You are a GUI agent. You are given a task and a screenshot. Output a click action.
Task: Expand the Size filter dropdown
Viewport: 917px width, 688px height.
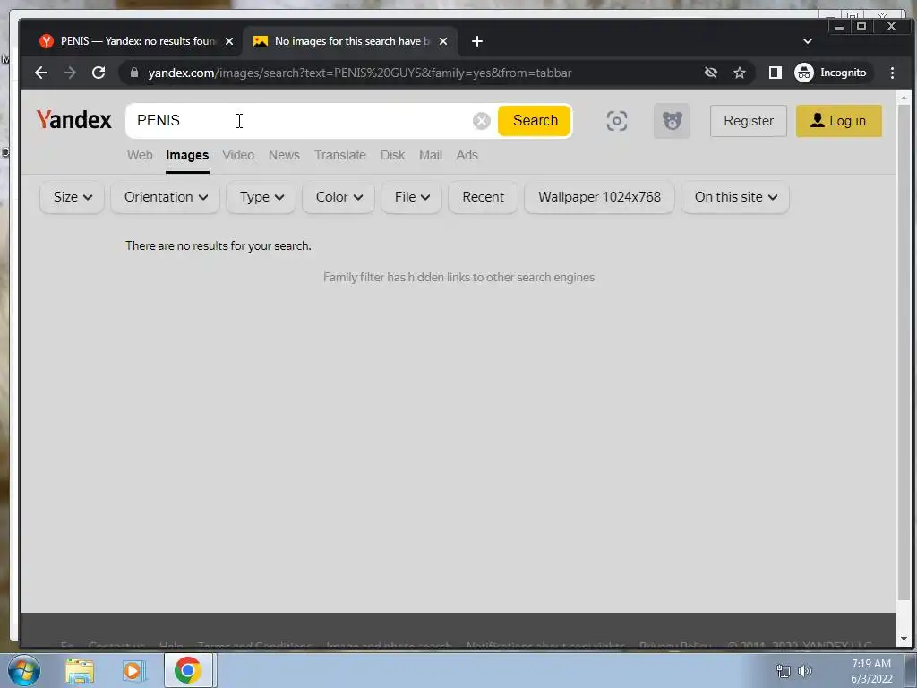coord(72,197)
